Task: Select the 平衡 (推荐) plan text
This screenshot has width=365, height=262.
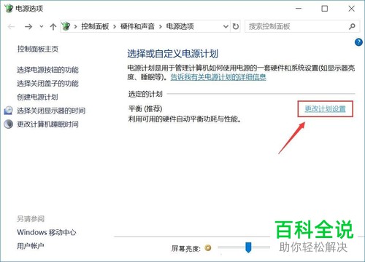Action: click(x=145, y=108)
